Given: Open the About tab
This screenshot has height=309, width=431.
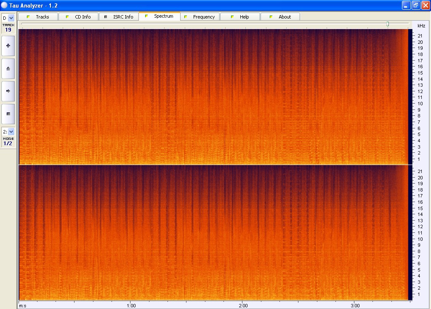Looking at the screenshot, I should [285, 17].
